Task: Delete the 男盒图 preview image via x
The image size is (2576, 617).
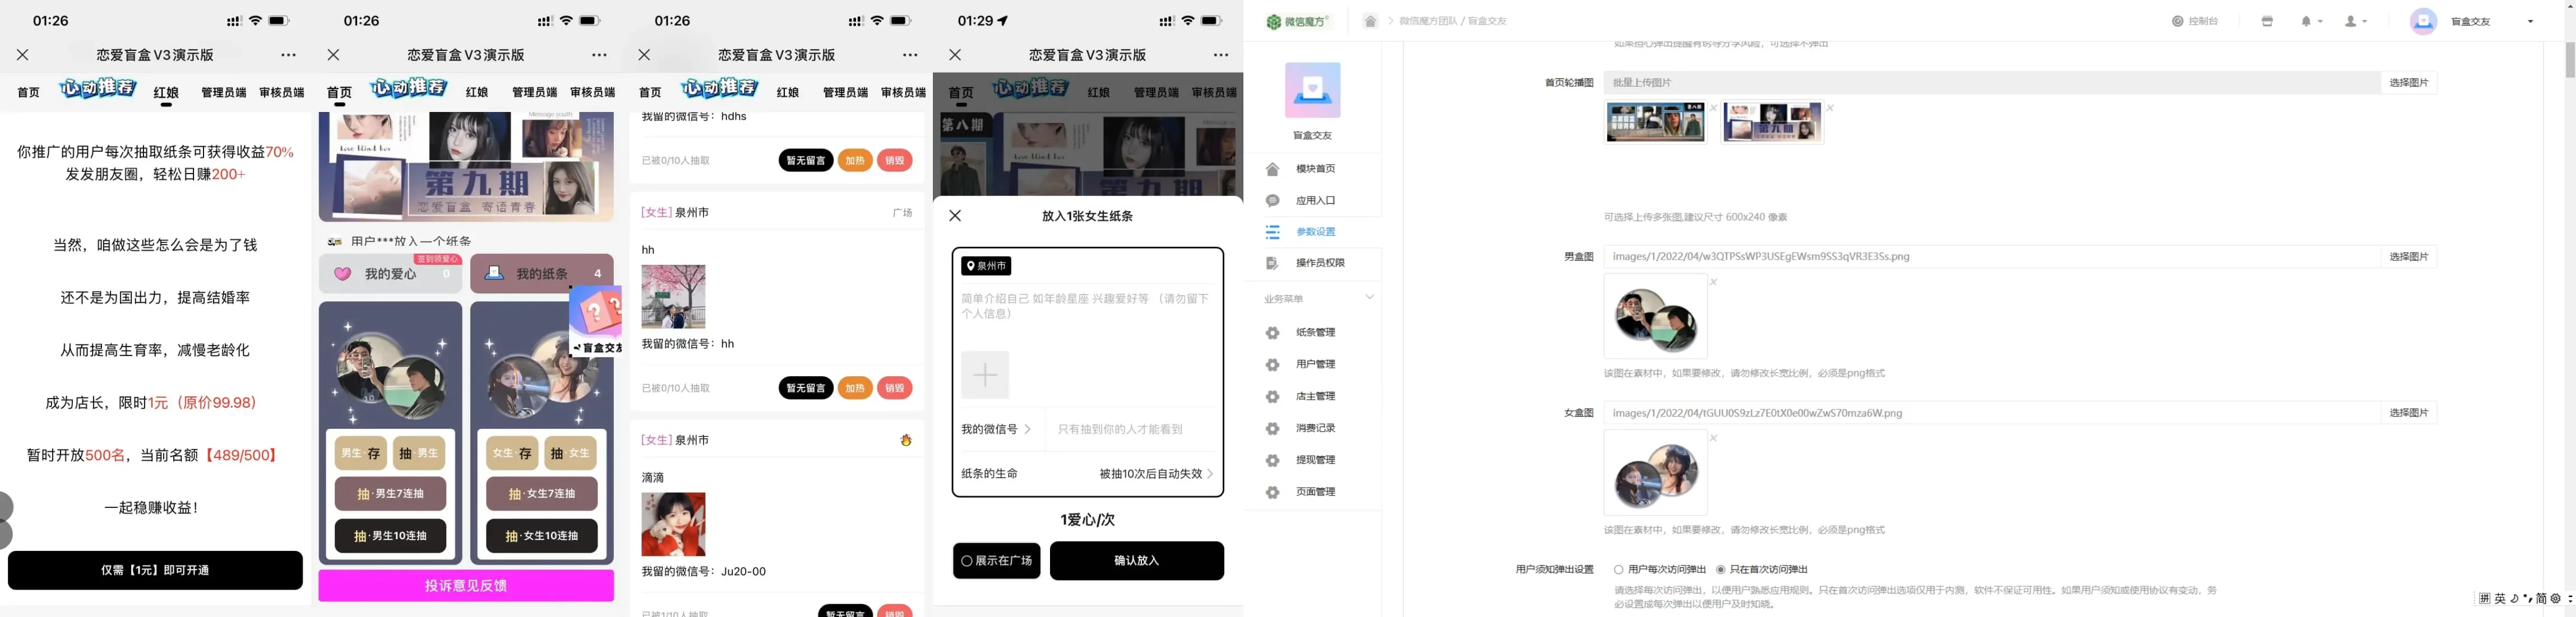Action: pos(1713,283)
